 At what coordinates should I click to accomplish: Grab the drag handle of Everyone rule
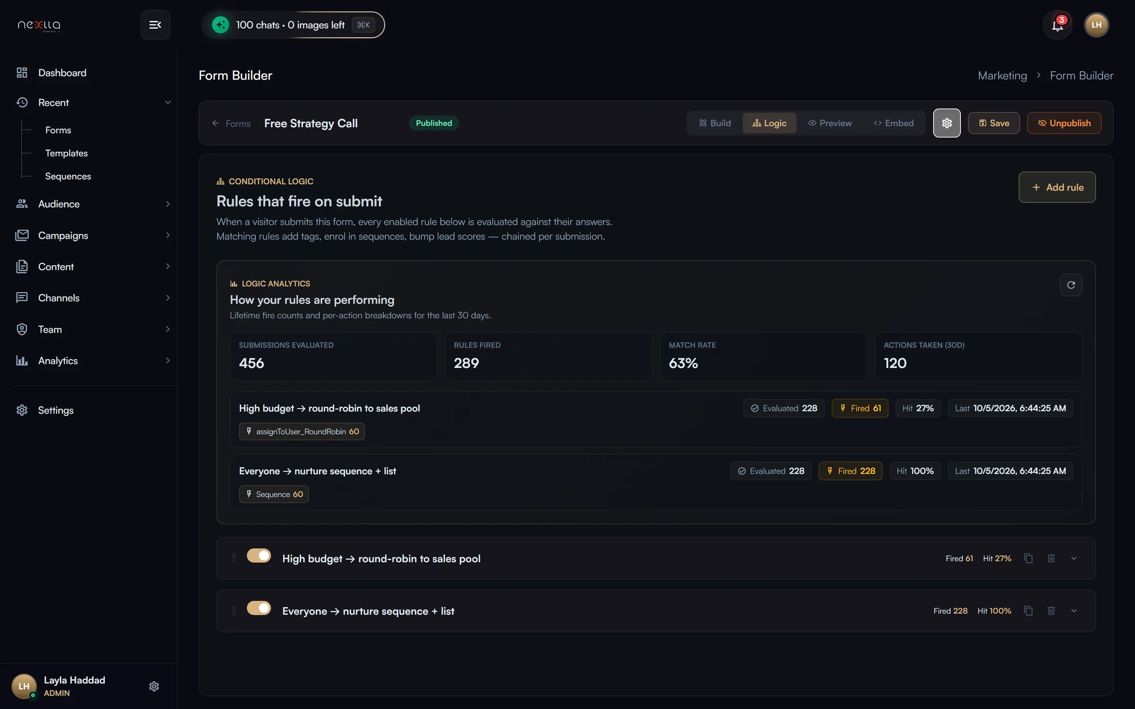coord(234,611)
